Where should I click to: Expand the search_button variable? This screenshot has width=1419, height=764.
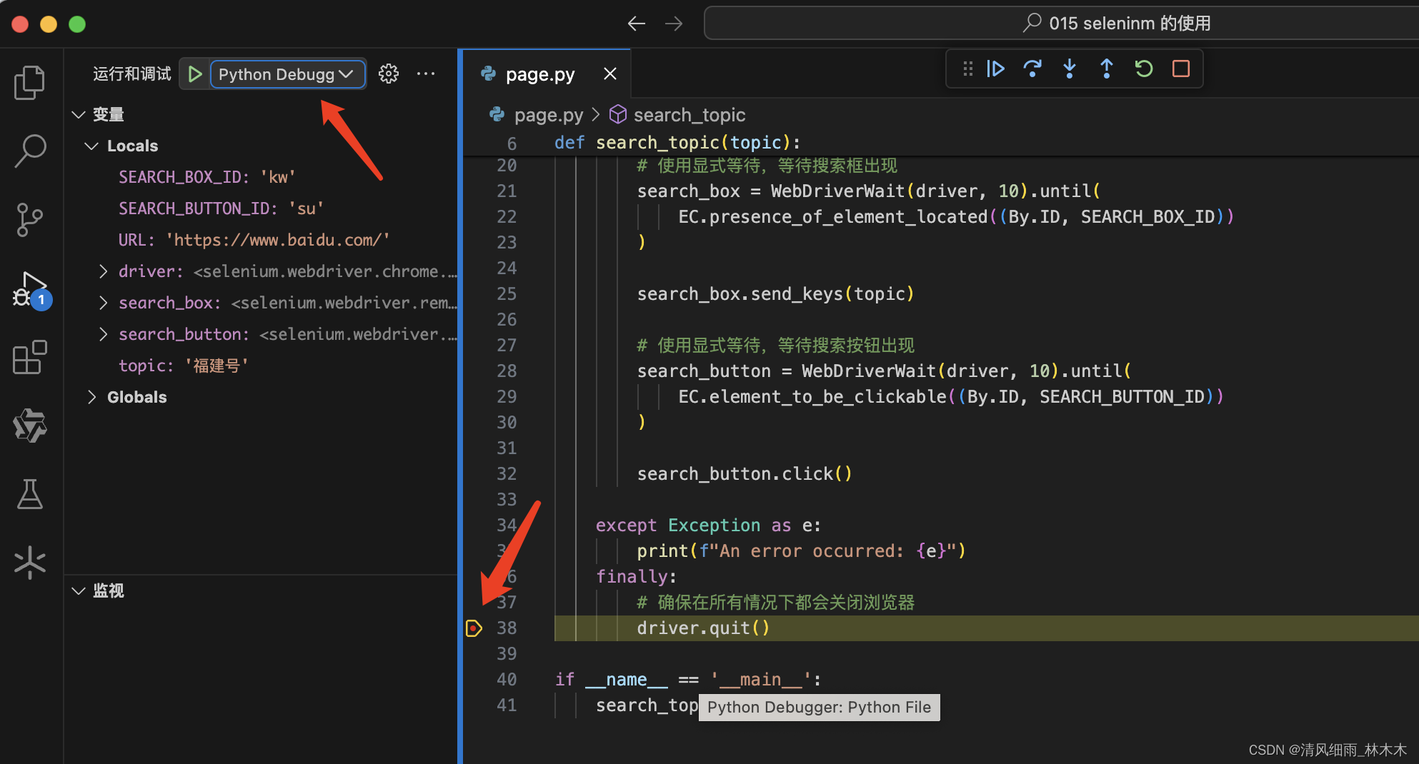(x=104, y=334)
